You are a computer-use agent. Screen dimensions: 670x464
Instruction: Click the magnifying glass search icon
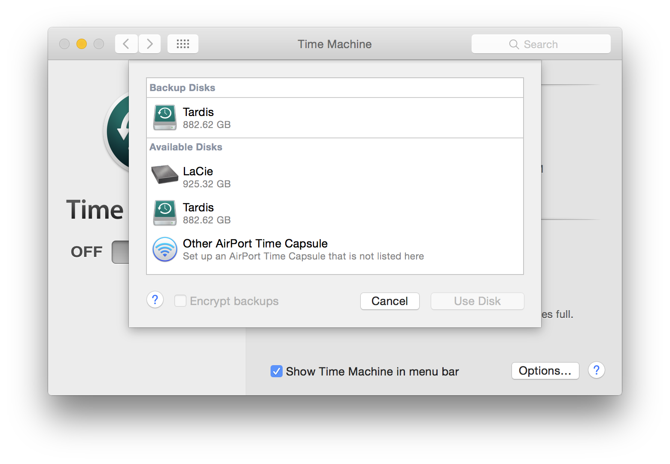coord(514,44)
